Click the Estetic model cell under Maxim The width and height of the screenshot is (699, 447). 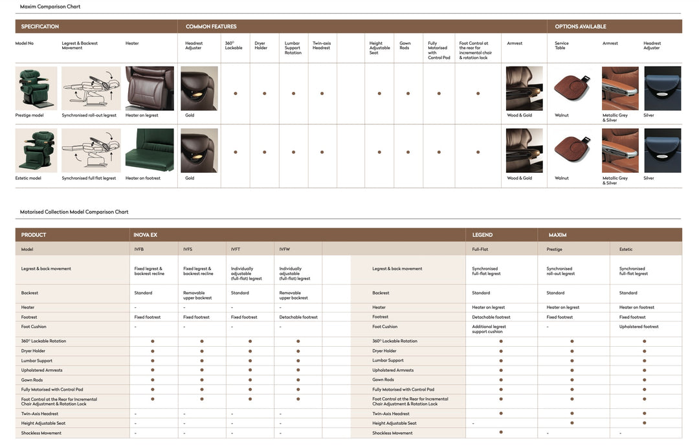646,250
